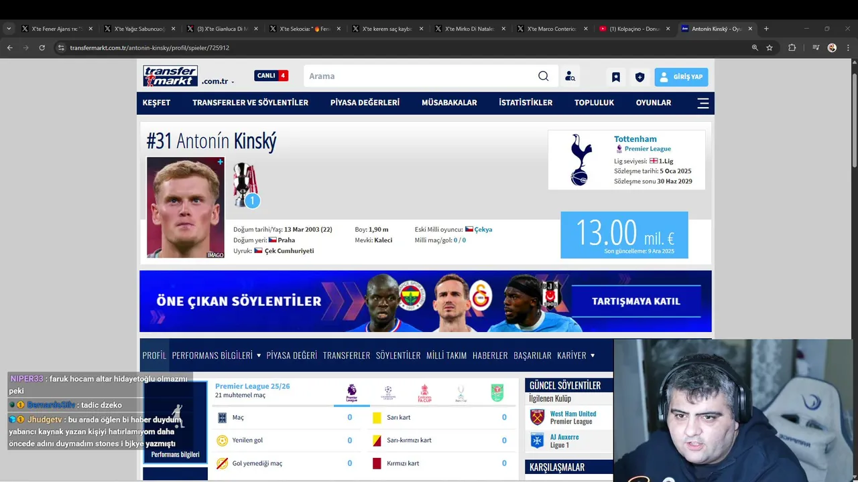Open the İSTATİSTİKLER menu
Image resolution: width=858 pixels, height=482 pixels.
tap(526, 102)
